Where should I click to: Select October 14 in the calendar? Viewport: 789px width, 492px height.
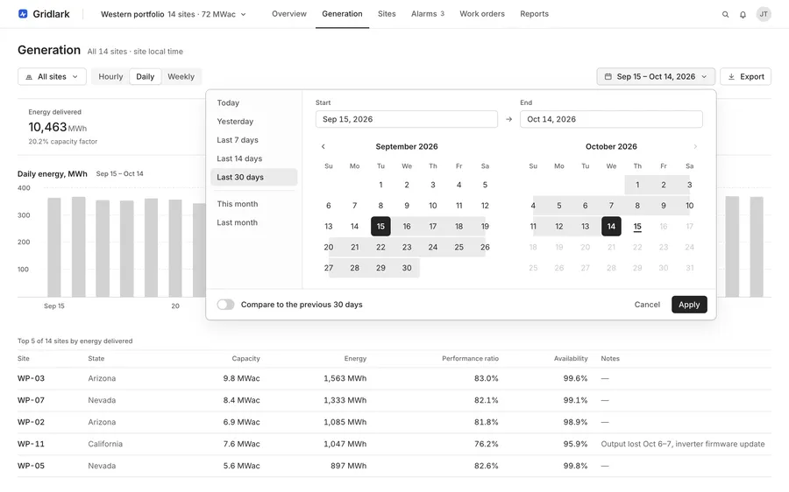(611, 227)
